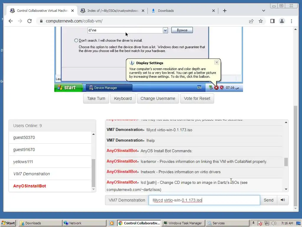Close the Display Settings balloon
The image size is (302, 227).
(x=217, y=62)
